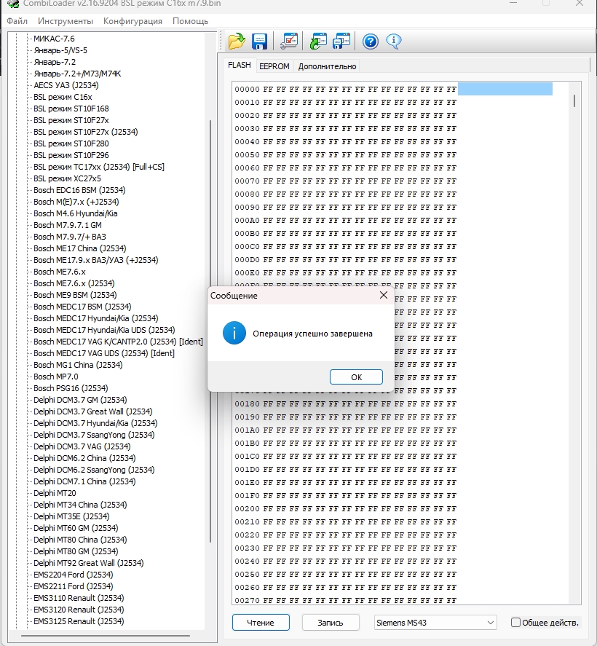
Task: Open the Конфигурация menu
Action: point(133,21)
